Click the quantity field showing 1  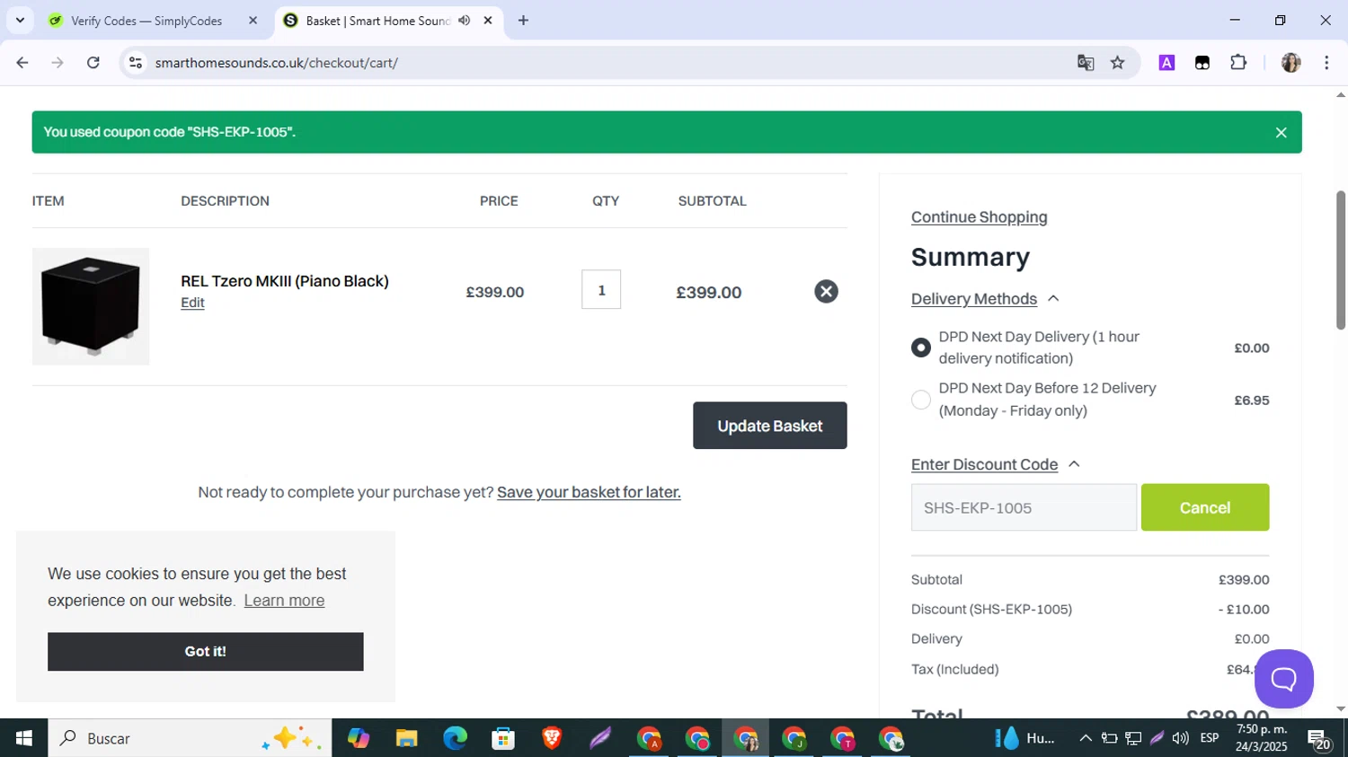[601, 290]
